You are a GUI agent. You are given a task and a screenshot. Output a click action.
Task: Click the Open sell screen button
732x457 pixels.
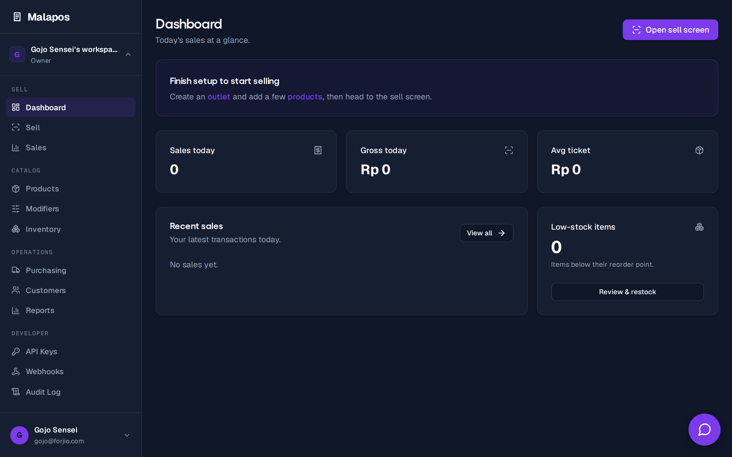click(x=670, y=30)
